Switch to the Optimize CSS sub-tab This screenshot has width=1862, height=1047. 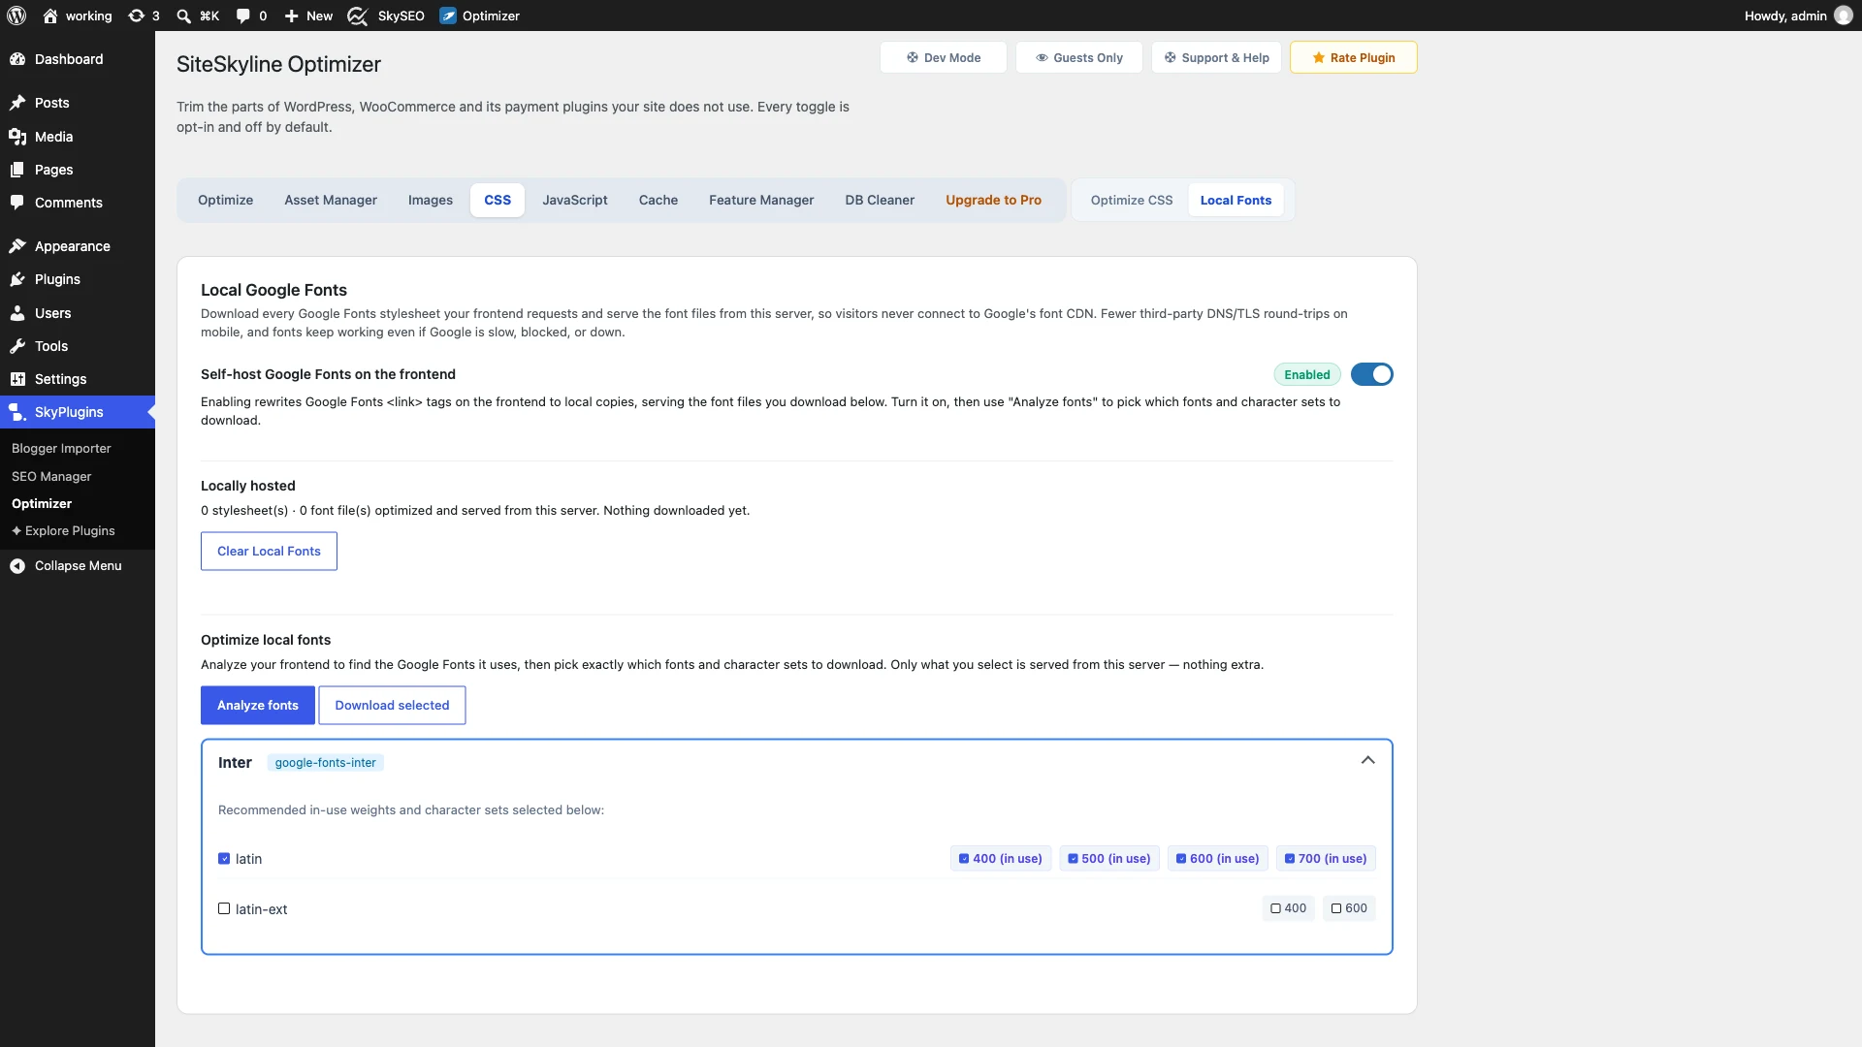pos(1132,200)
